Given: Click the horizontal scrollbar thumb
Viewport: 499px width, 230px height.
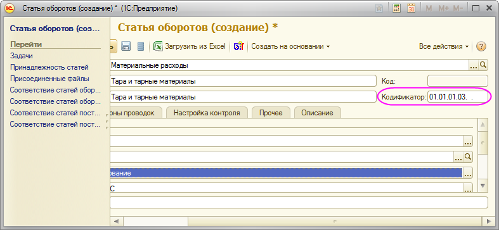Looking at the screenshot, I should 334,220.
